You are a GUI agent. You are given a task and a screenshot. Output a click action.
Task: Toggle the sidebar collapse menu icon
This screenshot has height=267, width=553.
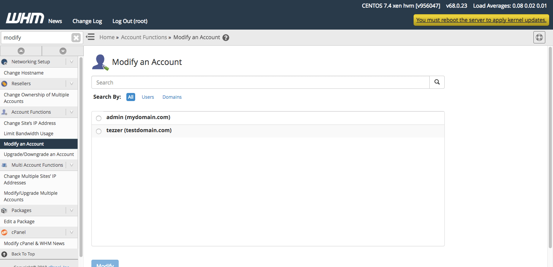[x=90, y=37]
